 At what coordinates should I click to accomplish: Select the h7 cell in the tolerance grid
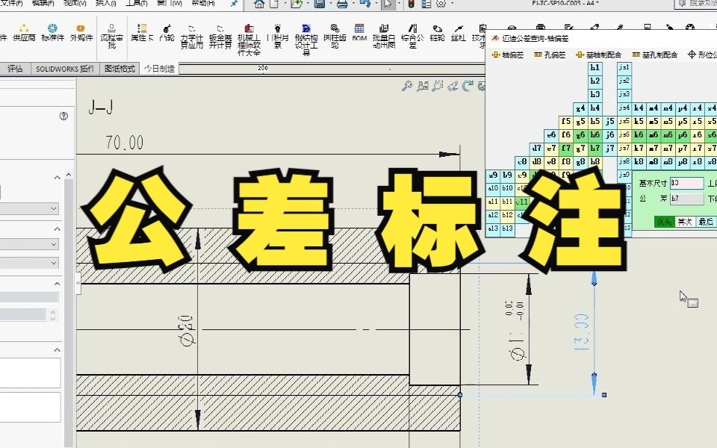pos(595,148)
